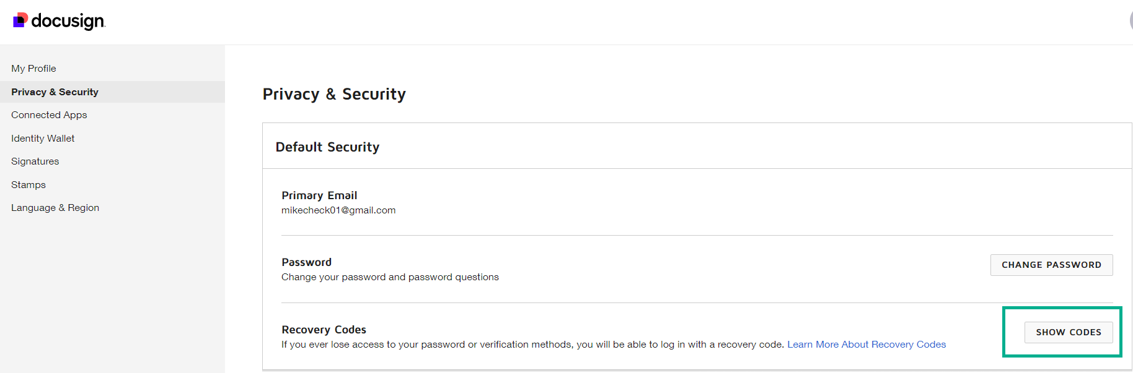Navigate to Signatures

[35, 161]
